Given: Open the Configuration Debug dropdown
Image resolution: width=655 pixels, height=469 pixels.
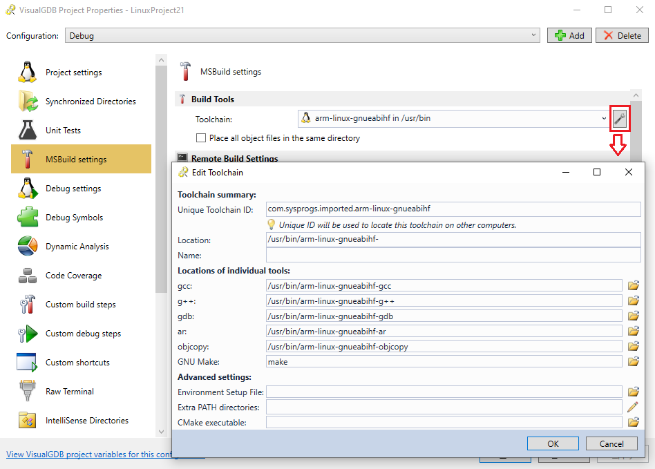Looking at the screenshot, I should click(x=303, y=35).
